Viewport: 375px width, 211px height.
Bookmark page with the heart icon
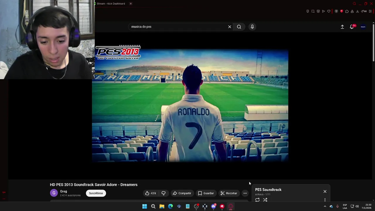(329, 11)
